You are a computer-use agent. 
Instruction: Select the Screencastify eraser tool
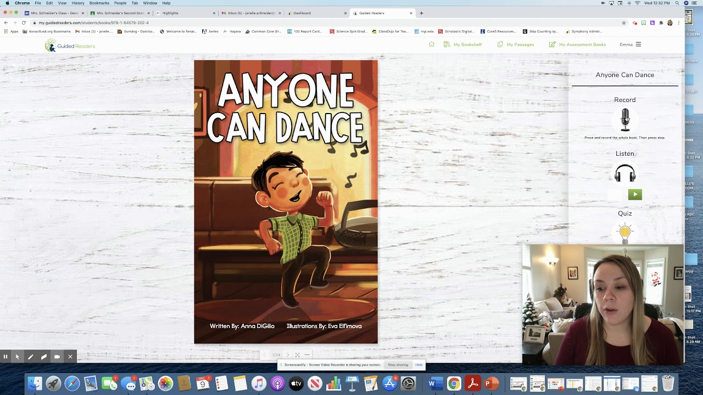point(44,357)
